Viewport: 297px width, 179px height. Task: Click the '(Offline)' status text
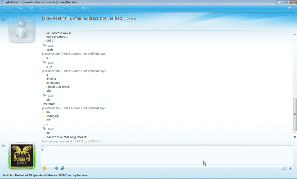tap(131, 19)
